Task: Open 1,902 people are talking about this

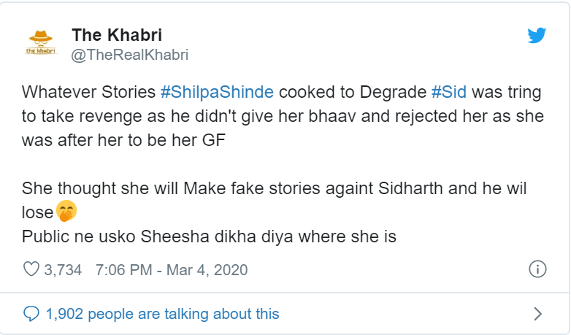Action: (162, 314)
